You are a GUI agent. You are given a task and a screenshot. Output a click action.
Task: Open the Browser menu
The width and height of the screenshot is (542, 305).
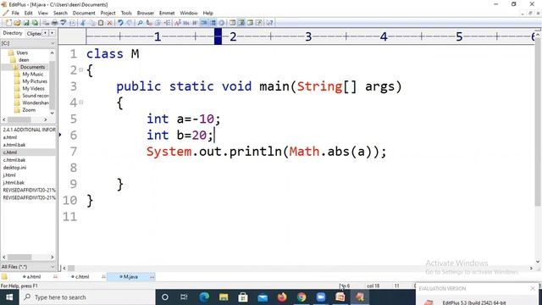point(145,14)
